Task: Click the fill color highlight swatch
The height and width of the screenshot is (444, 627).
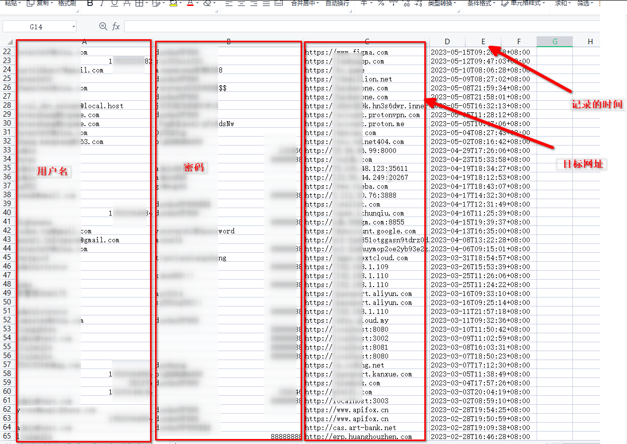Action: (x=172, y=3)
